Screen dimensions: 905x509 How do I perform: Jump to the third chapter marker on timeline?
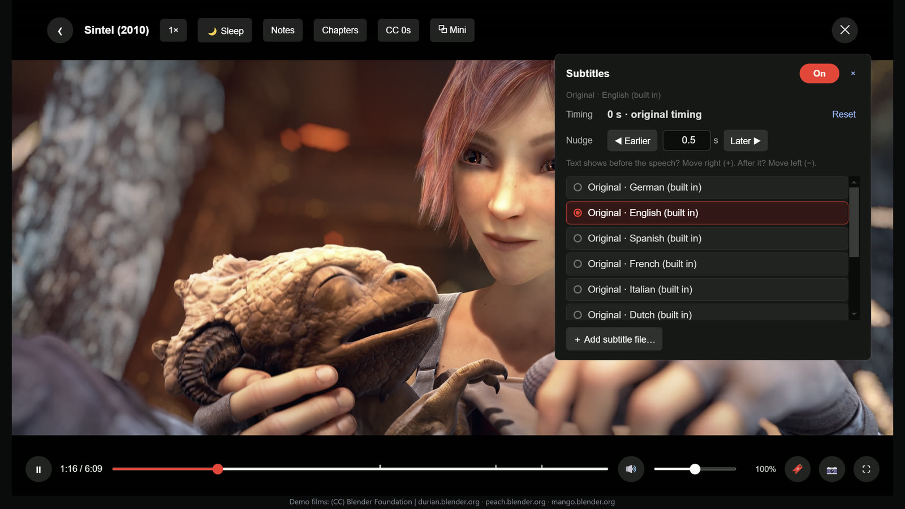pyautogui.click(x=542, y=467)
